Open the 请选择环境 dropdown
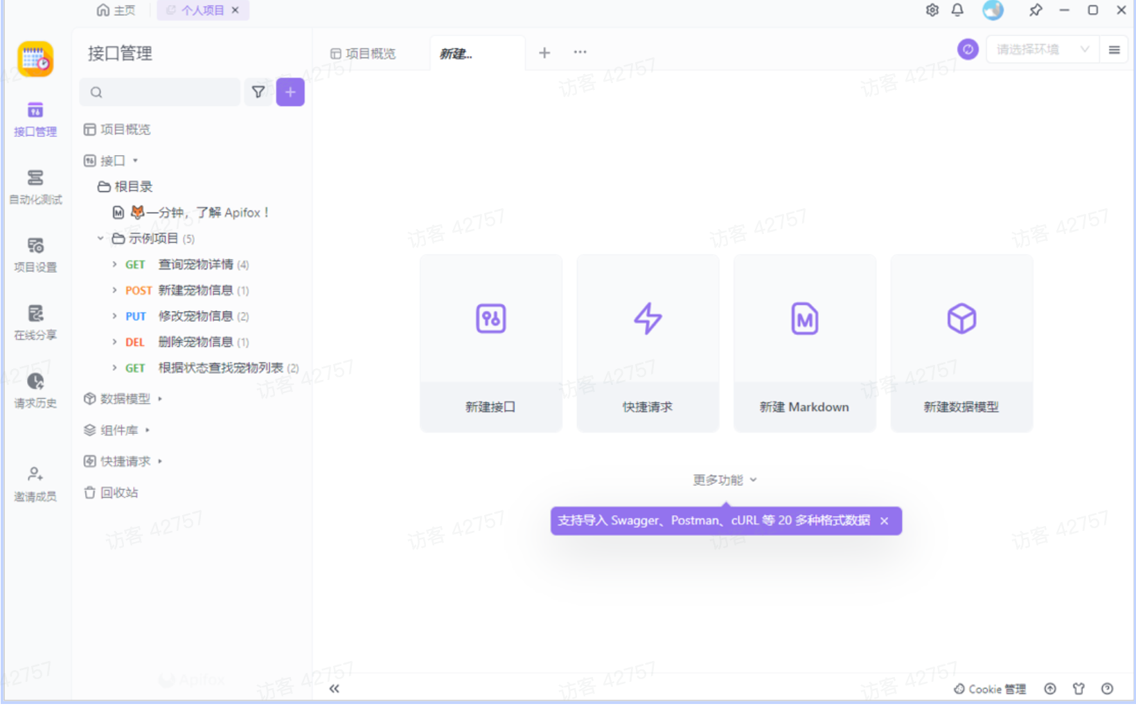This screenshot has height=713, width=1136. [x=1041, y=49]
